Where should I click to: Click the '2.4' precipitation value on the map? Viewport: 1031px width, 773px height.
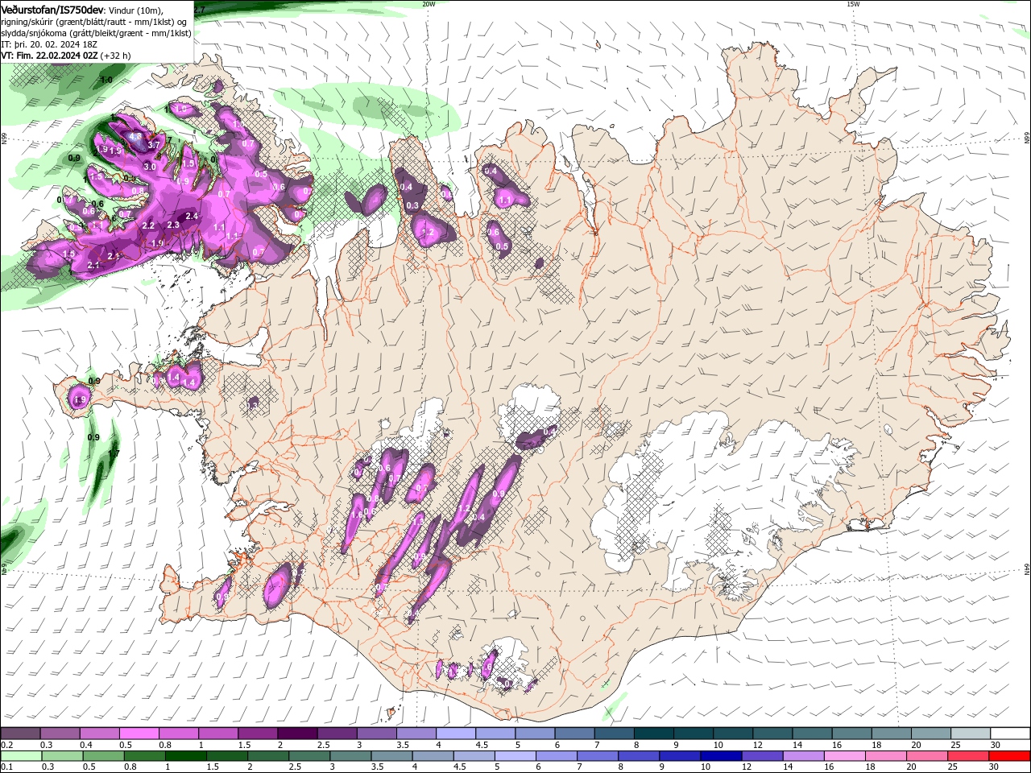coord(192,216)
